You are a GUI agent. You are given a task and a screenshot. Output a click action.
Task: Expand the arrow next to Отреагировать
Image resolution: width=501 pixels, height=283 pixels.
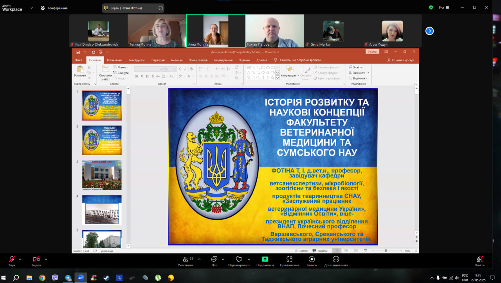click(249, 259)
